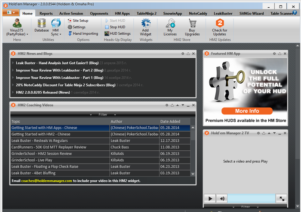The width and height of the screenshot is (301, 212).
Task: Switch to the Active Session tab
Action: pos(71,13)
